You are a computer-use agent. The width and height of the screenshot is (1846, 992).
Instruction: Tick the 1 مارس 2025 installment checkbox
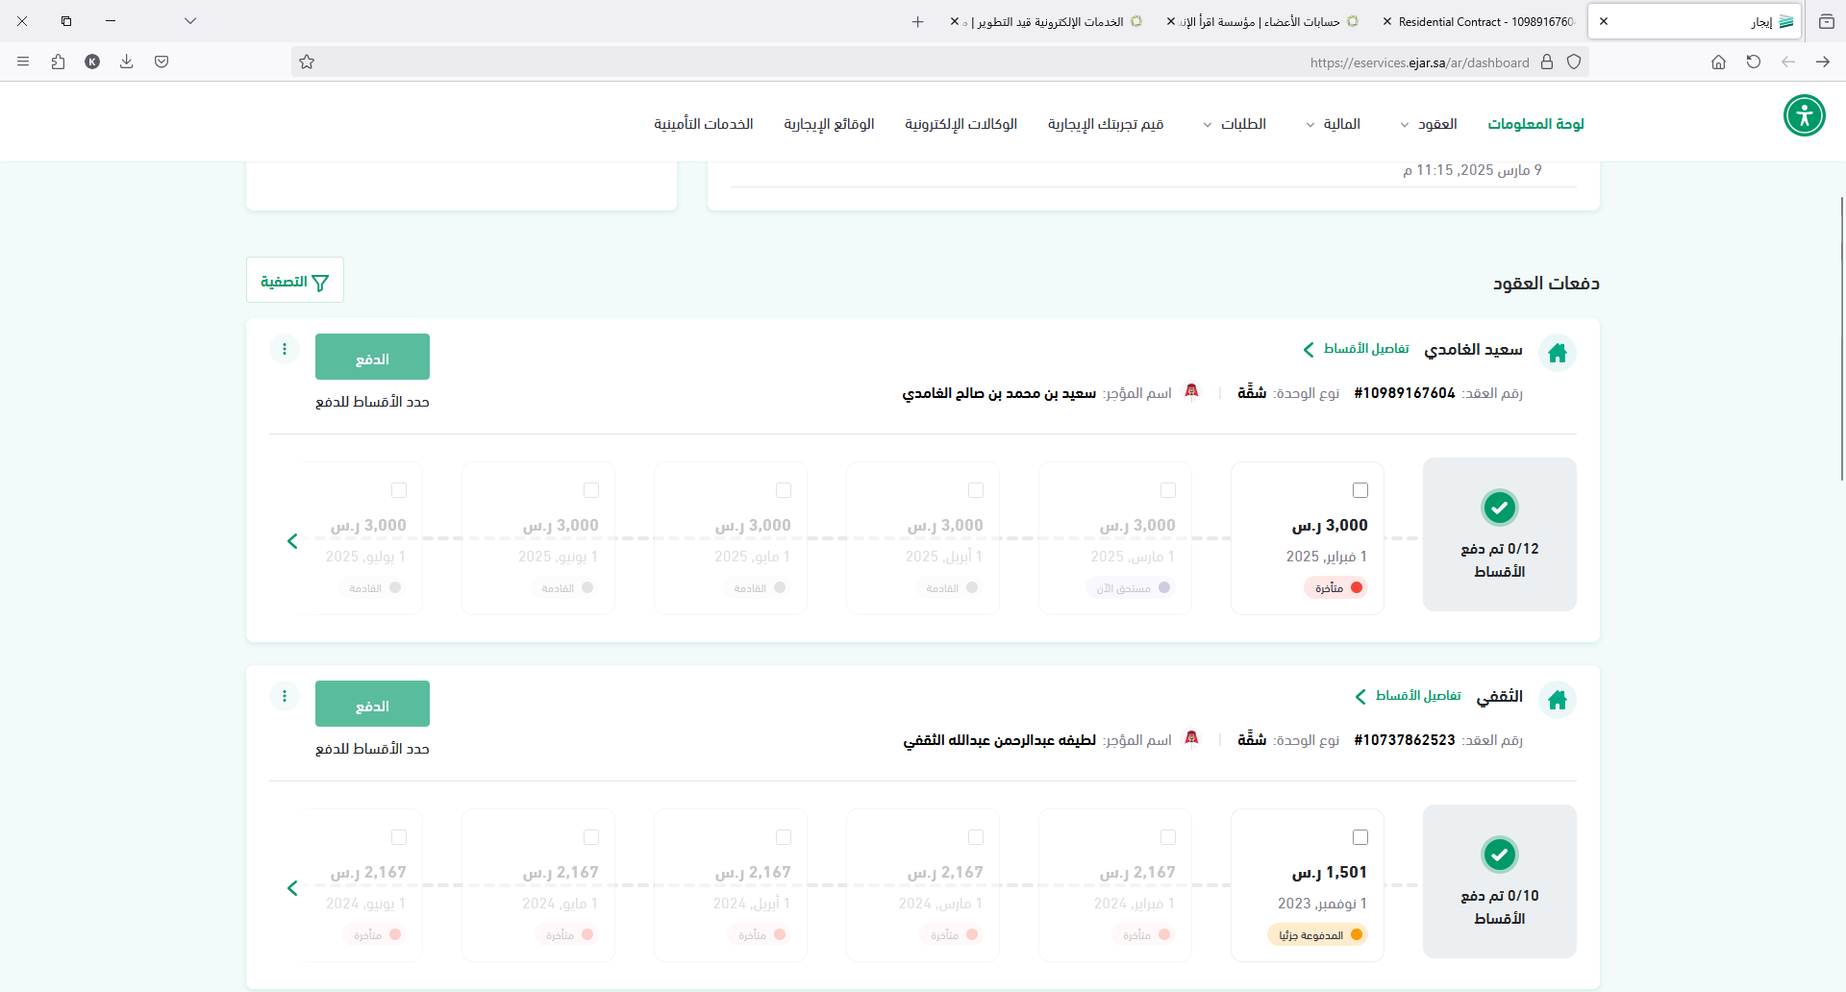1167,490
